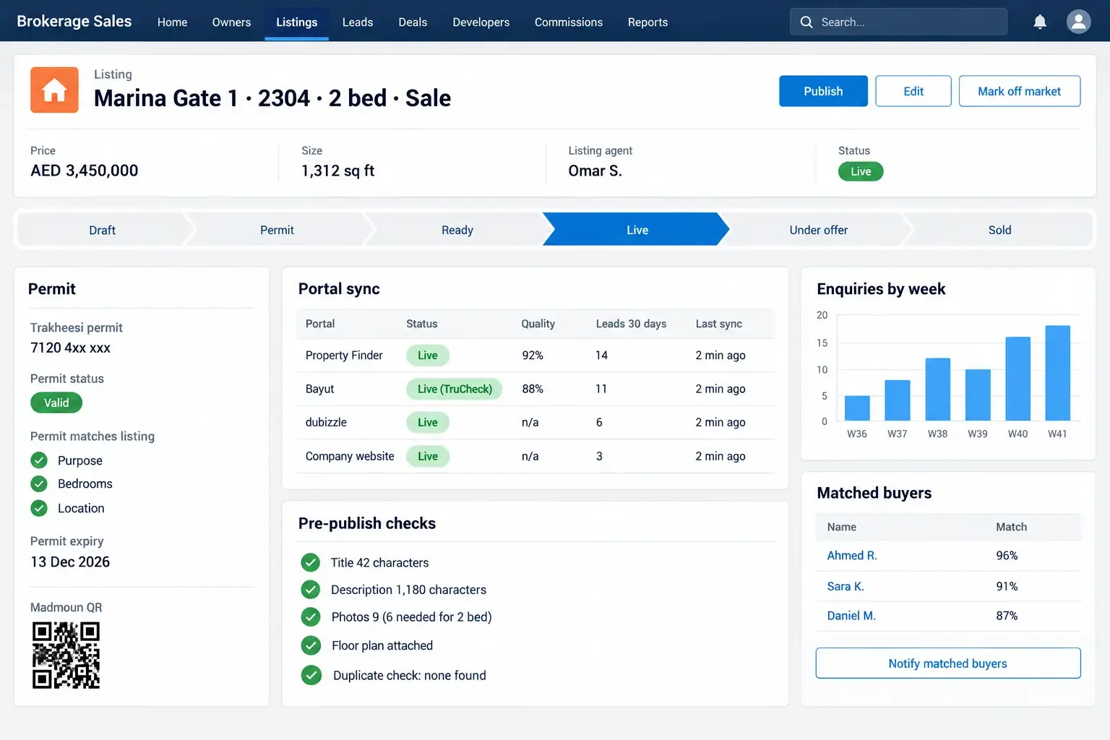
Task: Click the W36 enquiries bar
Action: [x=857, y=408]
